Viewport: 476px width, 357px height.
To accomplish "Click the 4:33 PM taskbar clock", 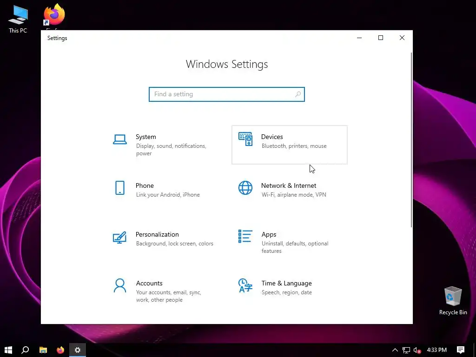I will [437, 350].
